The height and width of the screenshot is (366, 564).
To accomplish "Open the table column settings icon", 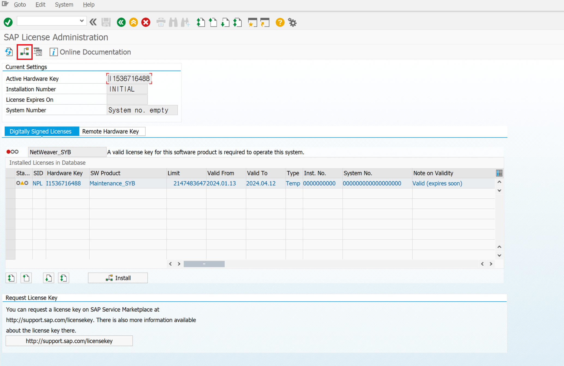I will (x=499, y=173).
